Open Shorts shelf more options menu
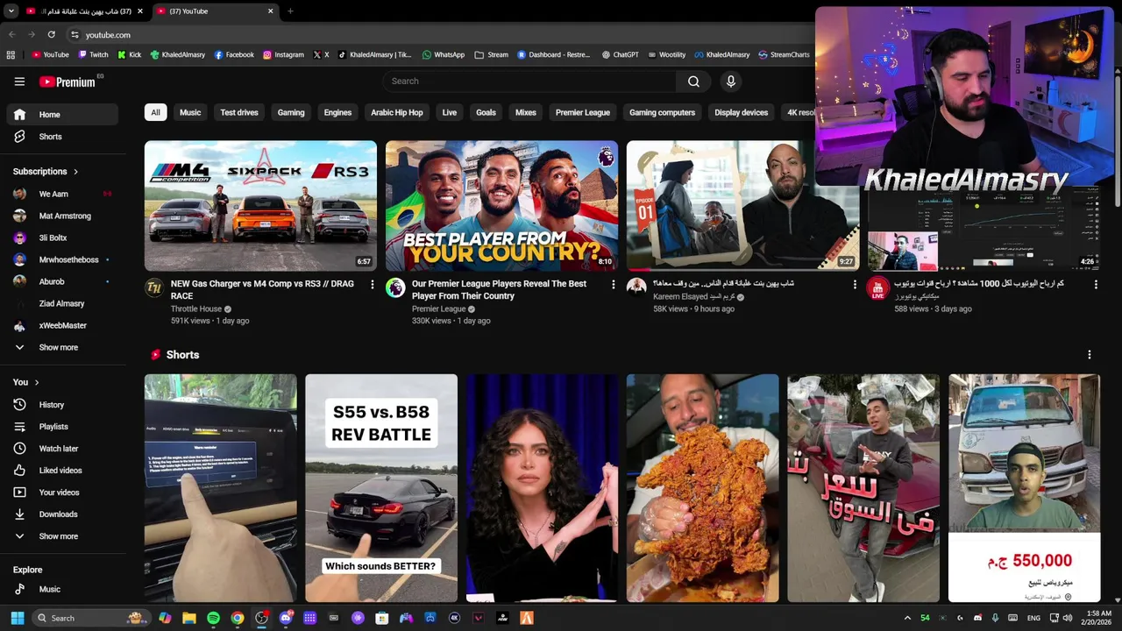The height and width of the screenshot is (631, 1122). [1090, 355]
